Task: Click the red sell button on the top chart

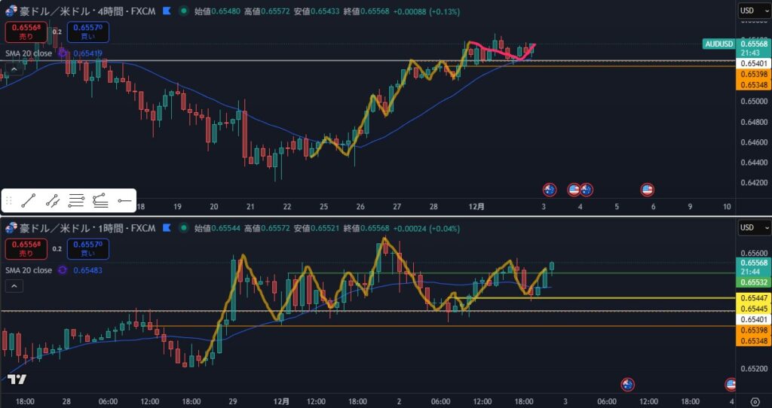Action: pyautogui.click(x=26, y=32)
